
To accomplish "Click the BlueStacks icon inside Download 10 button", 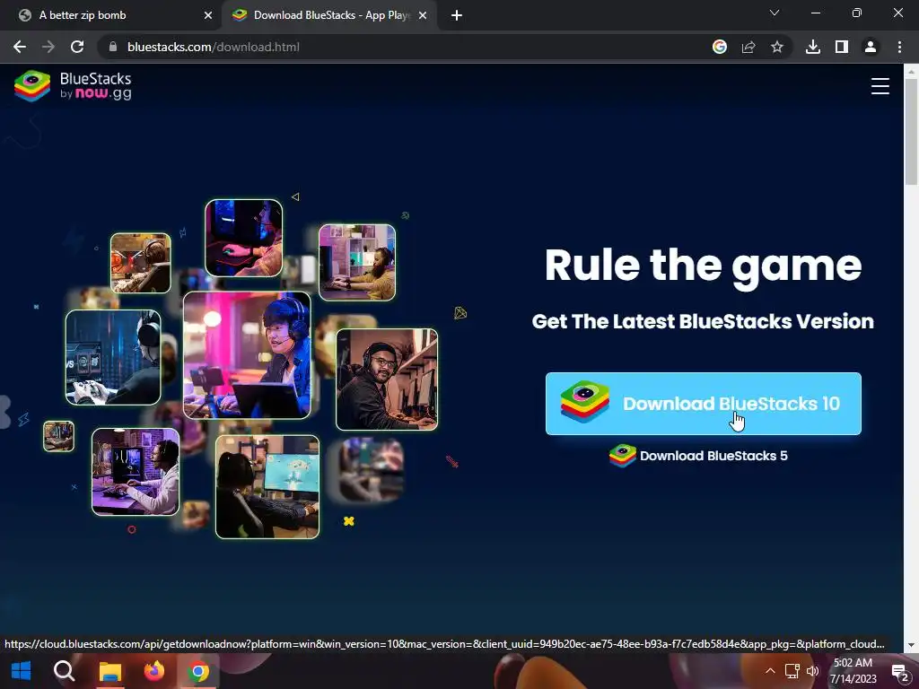I will pos(584,402).
